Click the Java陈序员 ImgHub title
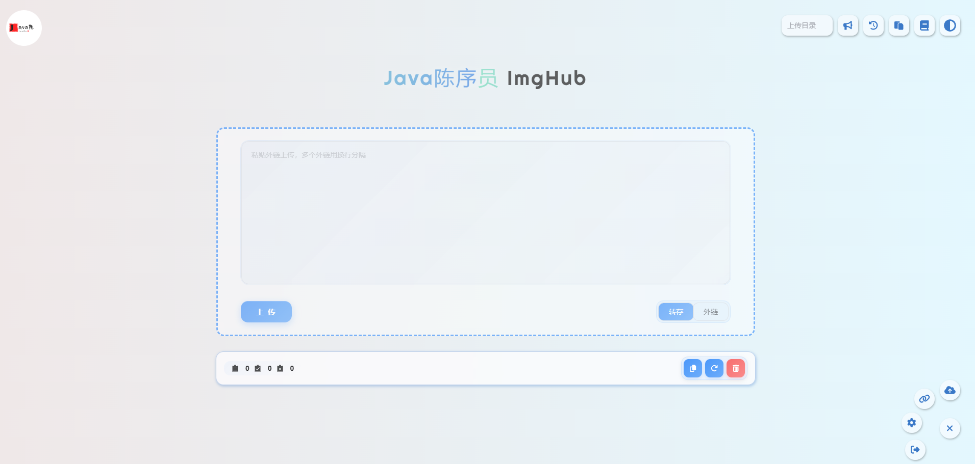This screenshot has height=464, width=975. tap(485, 78)
